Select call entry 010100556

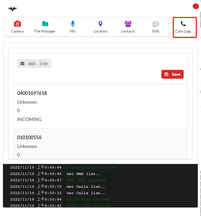coord(29,138)
